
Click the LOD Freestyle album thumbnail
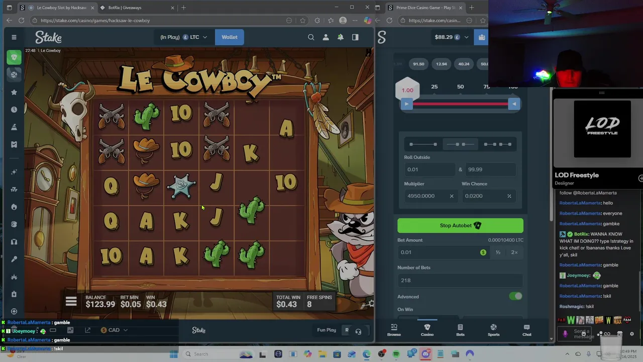pyautogui.click(x=602, y=129)
